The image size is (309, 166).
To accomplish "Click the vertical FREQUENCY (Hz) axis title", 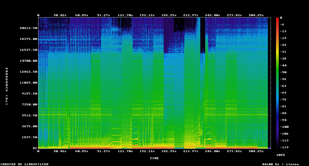I will (7, 86).
